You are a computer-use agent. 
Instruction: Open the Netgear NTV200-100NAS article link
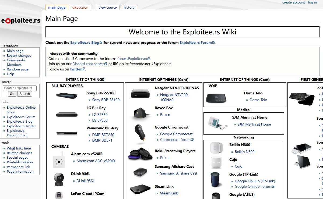click(175, 97)
